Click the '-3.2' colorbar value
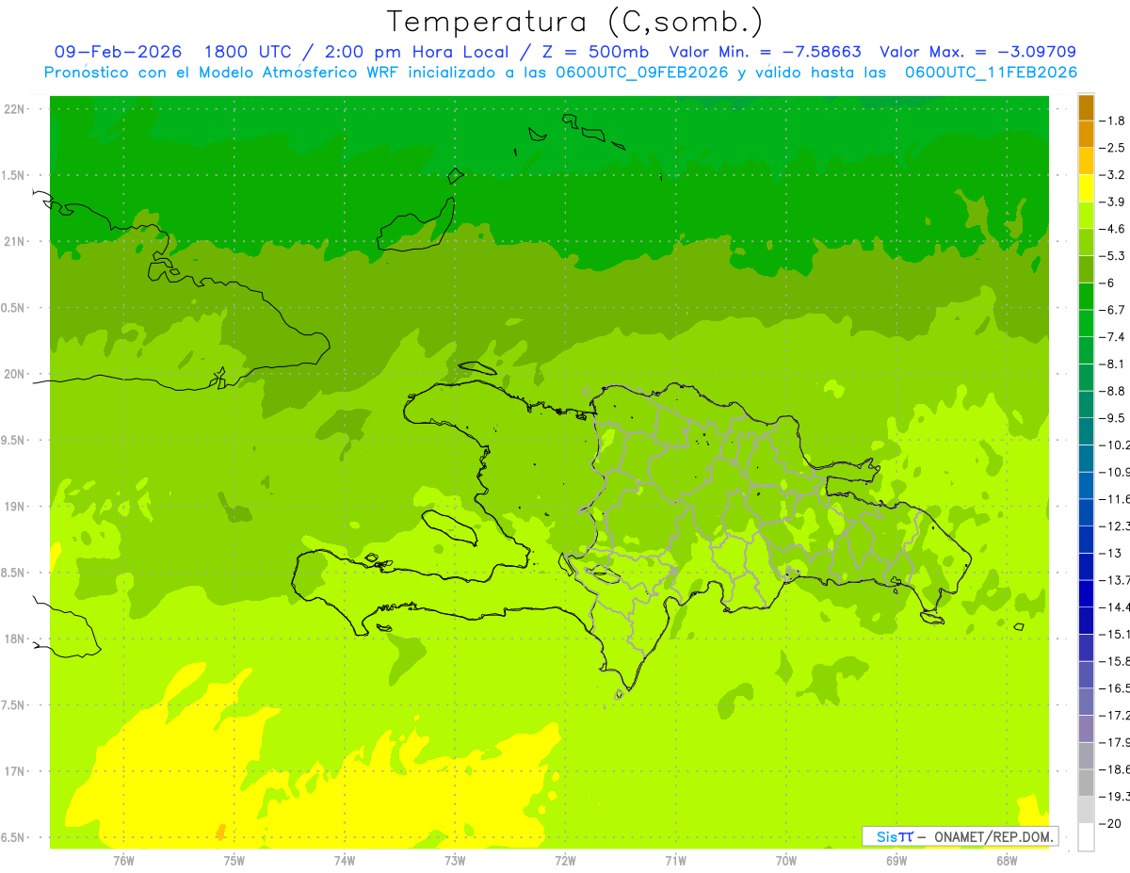Image resolution: width=1130 pixels, height=873 pixels. pyautogui.click(x=1112, y=175)
